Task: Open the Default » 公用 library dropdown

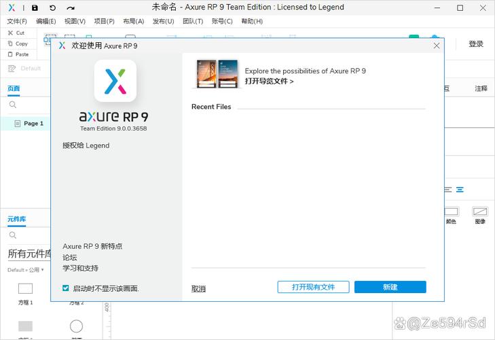Action: tap(26, 270)
